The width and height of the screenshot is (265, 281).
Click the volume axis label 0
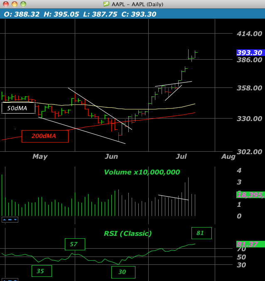239,216
